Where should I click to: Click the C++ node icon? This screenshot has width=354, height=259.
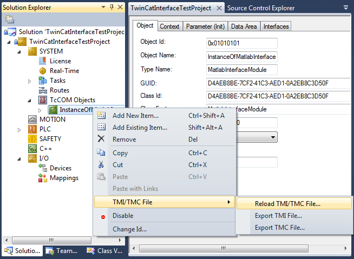point(32,149)
